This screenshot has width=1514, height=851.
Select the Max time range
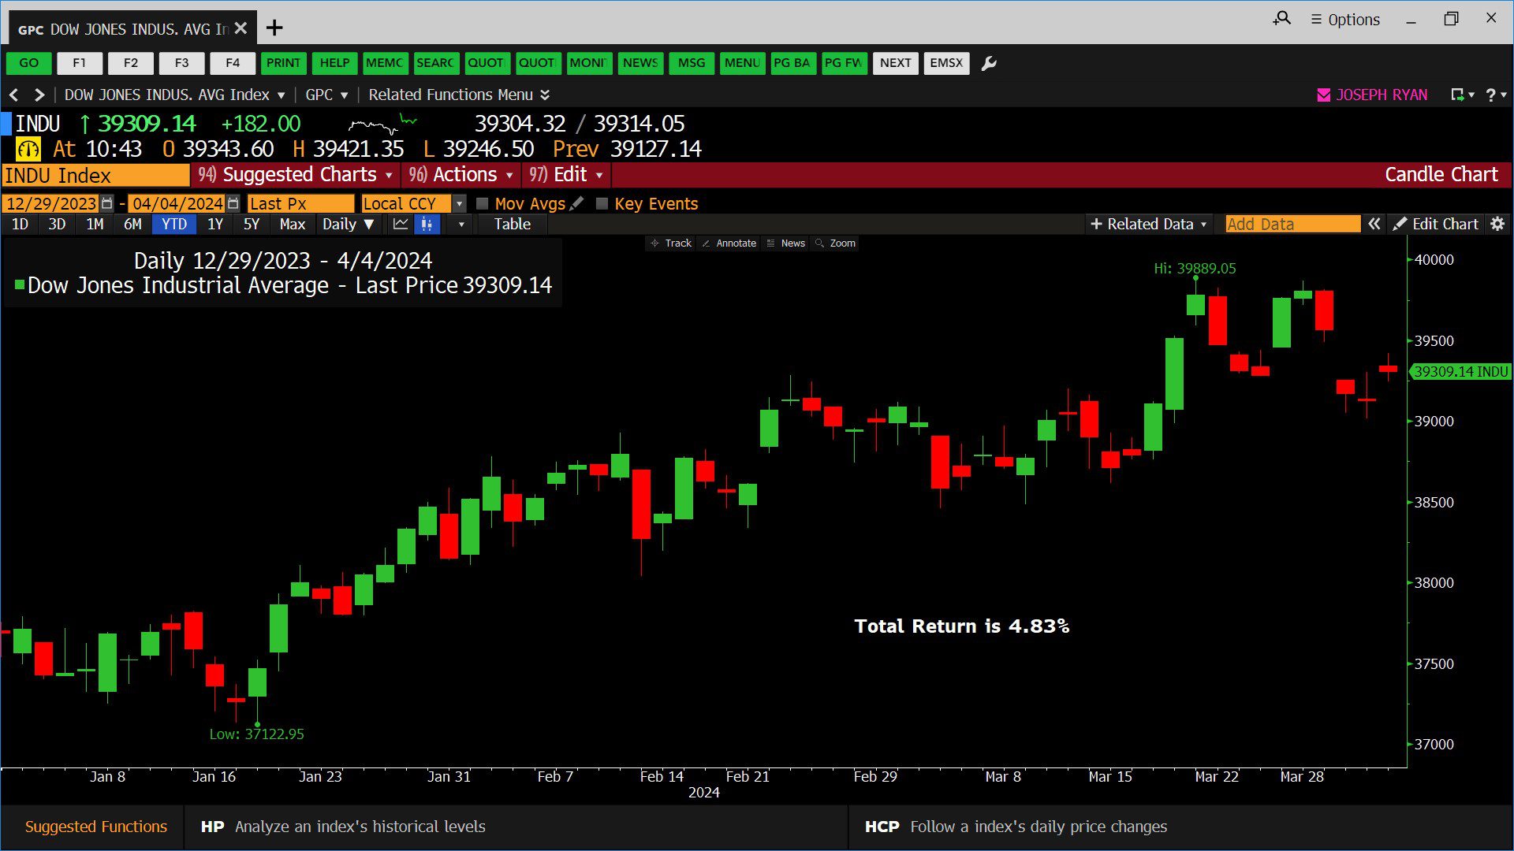coord(292,224)
